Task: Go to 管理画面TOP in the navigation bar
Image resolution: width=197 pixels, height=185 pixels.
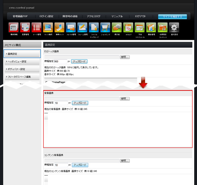Action: [x=20, y=17]
